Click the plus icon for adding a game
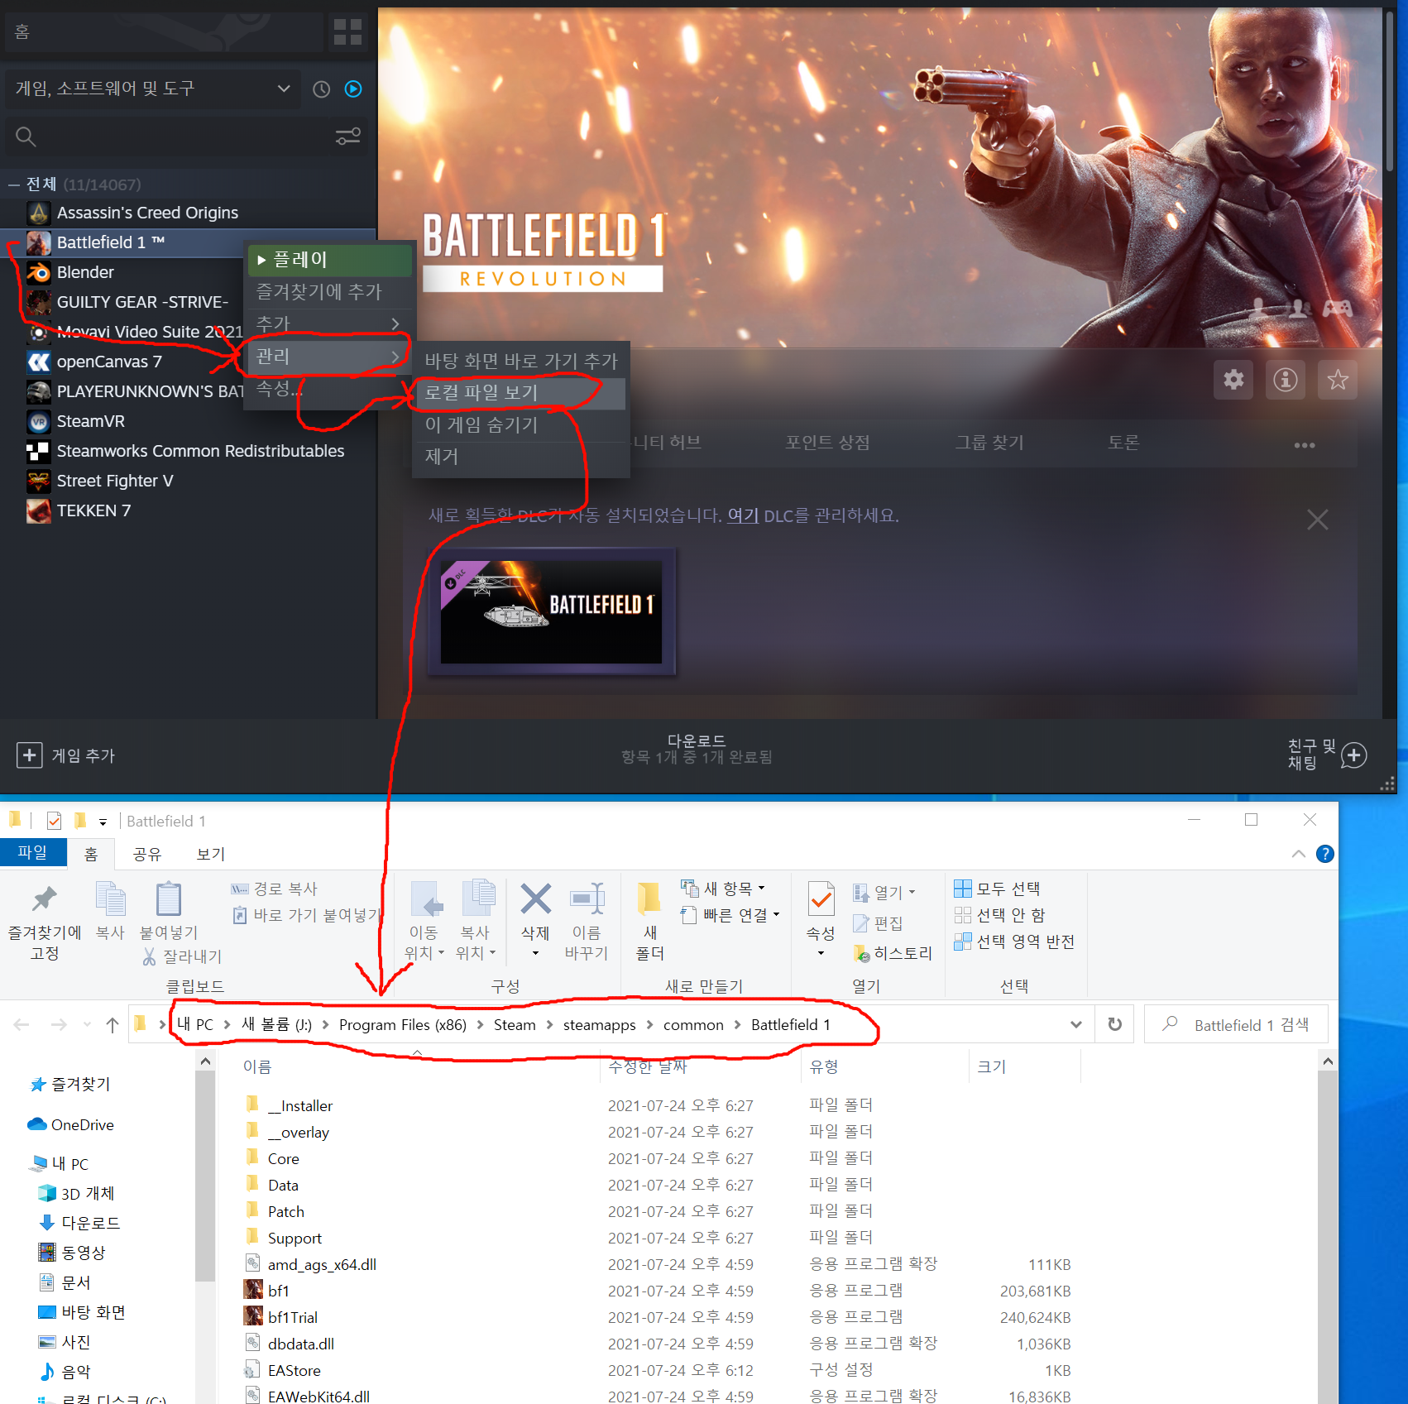 (29, 755)
